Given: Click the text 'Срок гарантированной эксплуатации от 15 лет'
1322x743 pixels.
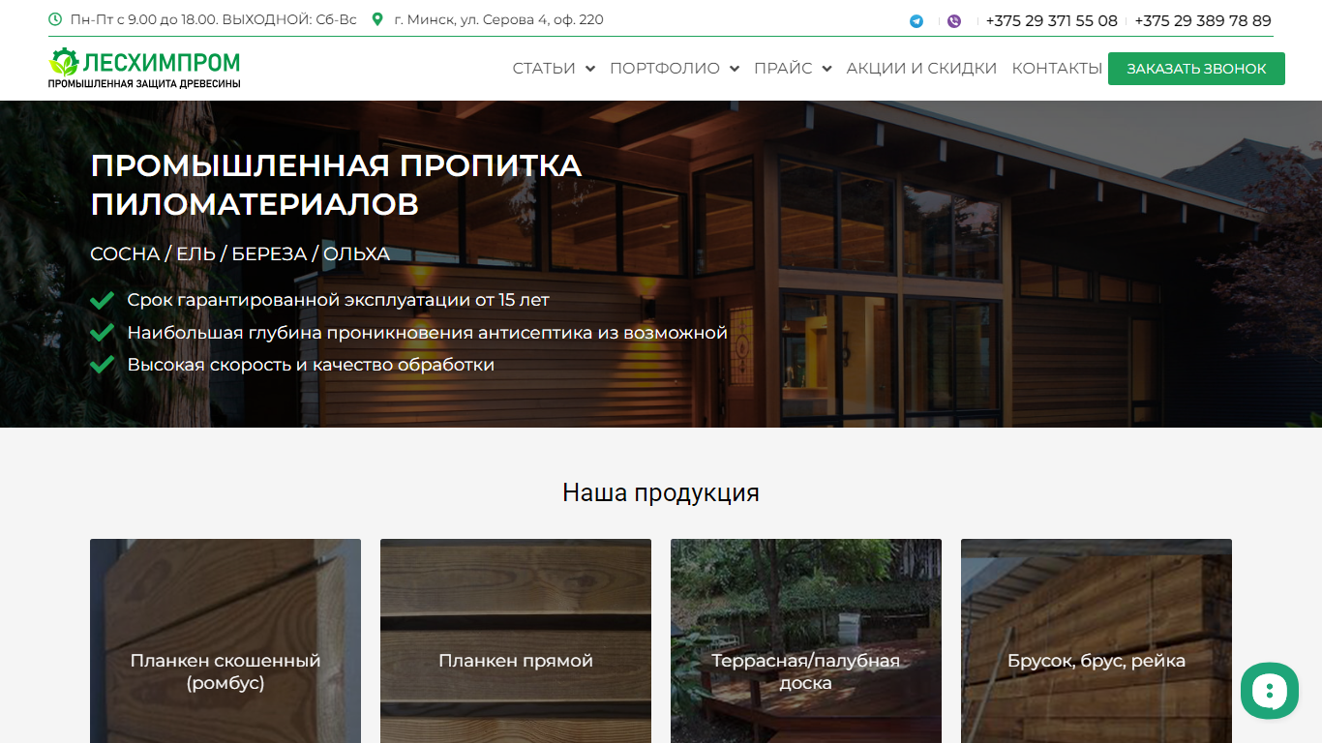Looking at the screenshot, I should (339, 300).
